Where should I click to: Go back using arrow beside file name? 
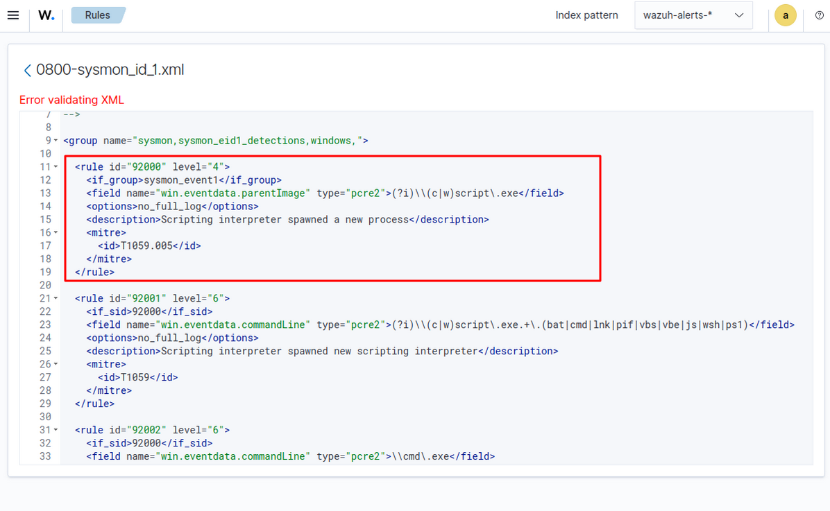click(27, 70)
